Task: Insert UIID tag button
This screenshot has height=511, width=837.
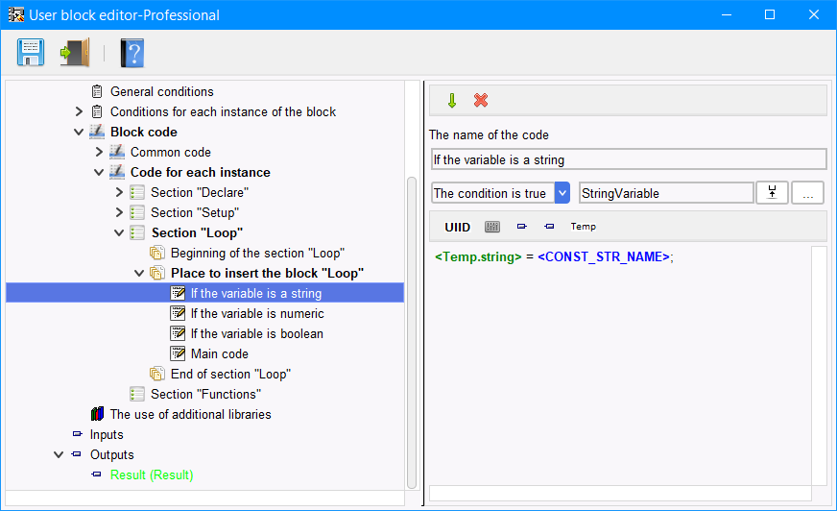Action: (458, 227)
